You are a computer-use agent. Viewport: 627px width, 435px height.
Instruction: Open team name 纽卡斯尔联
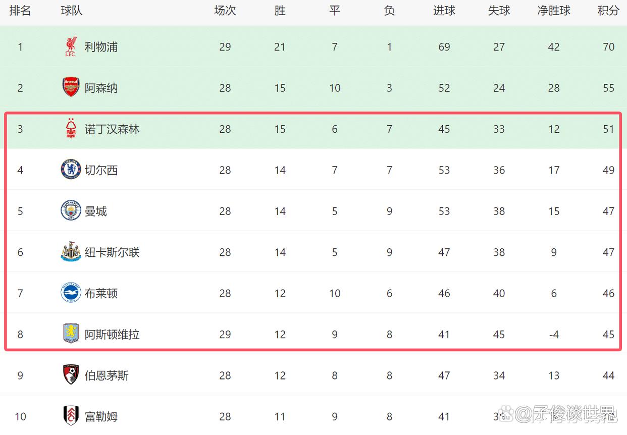(112, 252)
